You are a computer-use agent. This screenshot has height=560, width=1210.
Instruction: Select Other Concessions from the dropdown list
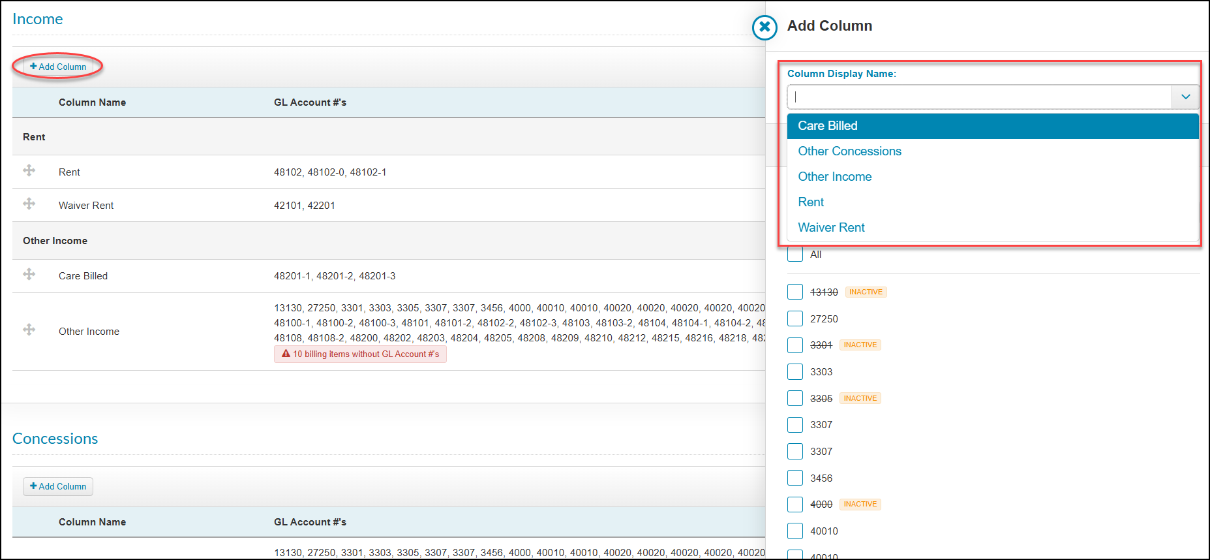[x=993, y=151]
